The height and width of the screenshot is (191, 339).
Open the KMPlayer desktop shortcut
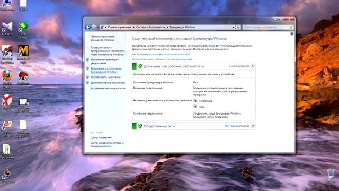[7, 28]
